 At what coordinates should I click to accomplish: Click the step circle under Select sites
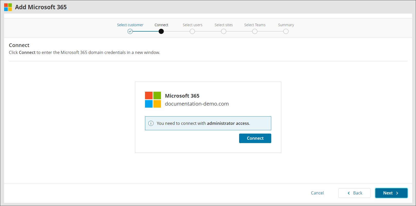coord(224,31)
